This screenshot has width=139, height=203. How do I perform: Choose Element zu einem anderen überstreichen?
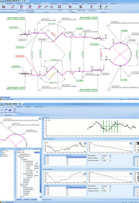(30, 8)
